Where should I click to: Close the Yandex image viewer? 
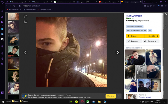click(166, 14)
